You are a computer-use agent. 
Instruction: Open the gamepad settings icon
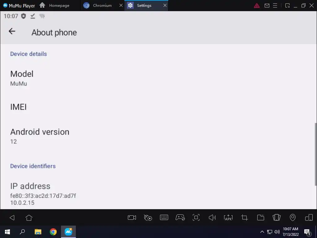click(x=180, y=218)
